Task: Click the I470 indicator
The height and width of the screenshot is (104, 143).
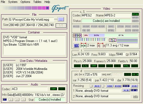Action: click(x=135, y=26)
